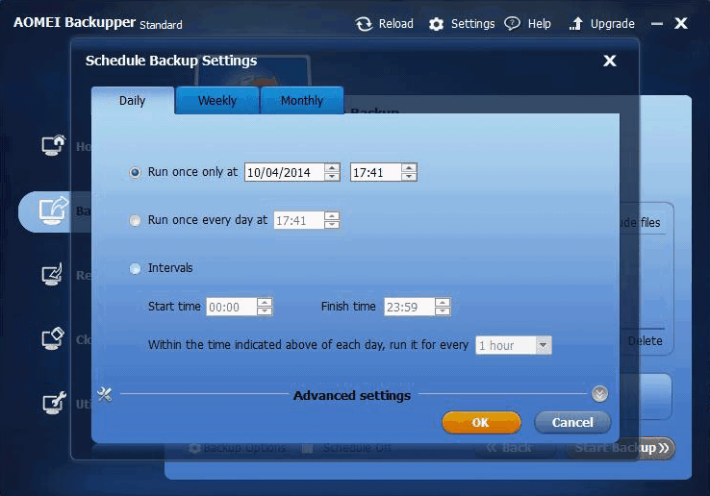The image size is (710, 496).
Task: Switch to the Daily tab
Action: (132, 101)
